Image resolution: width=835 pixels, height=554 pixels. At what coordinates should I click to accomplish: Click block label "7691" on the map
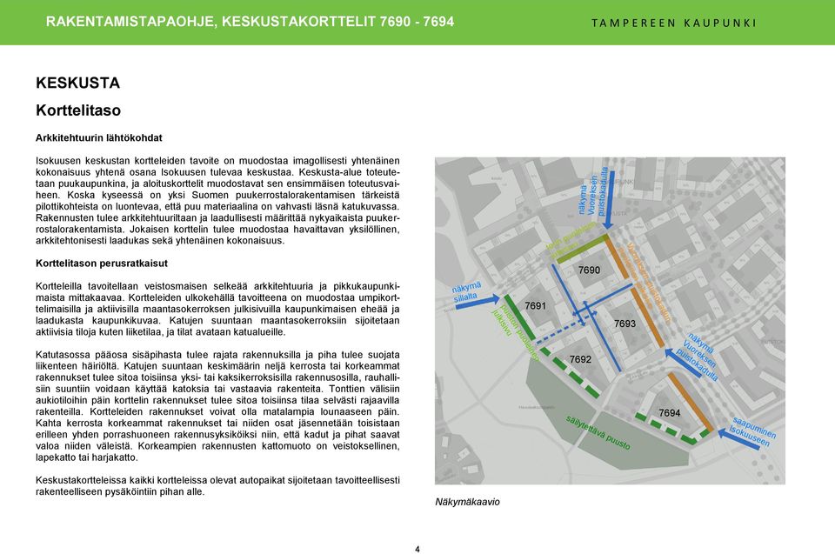point(535,306)
